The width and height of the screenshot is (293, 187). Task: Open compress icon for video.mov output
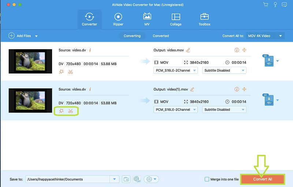pos(244,50)
